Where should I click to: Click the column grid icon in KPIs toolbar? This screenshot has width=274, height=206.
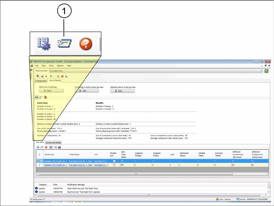coord(55,147)
